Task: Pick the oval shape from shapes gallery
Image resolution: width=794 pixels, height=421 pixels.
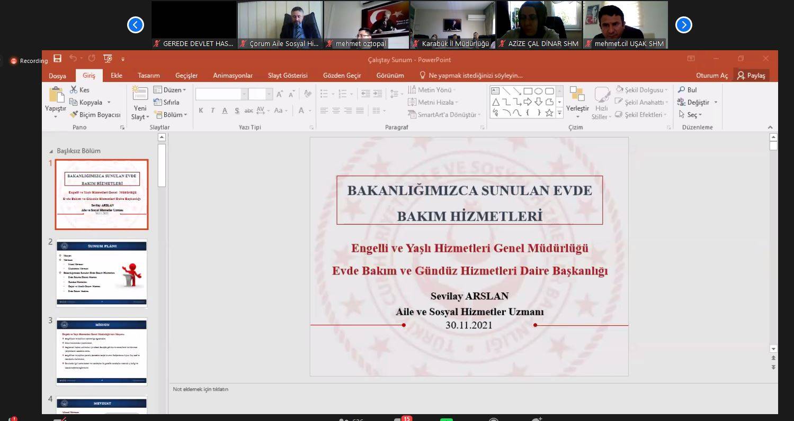Action: click(x=538, y=91)
